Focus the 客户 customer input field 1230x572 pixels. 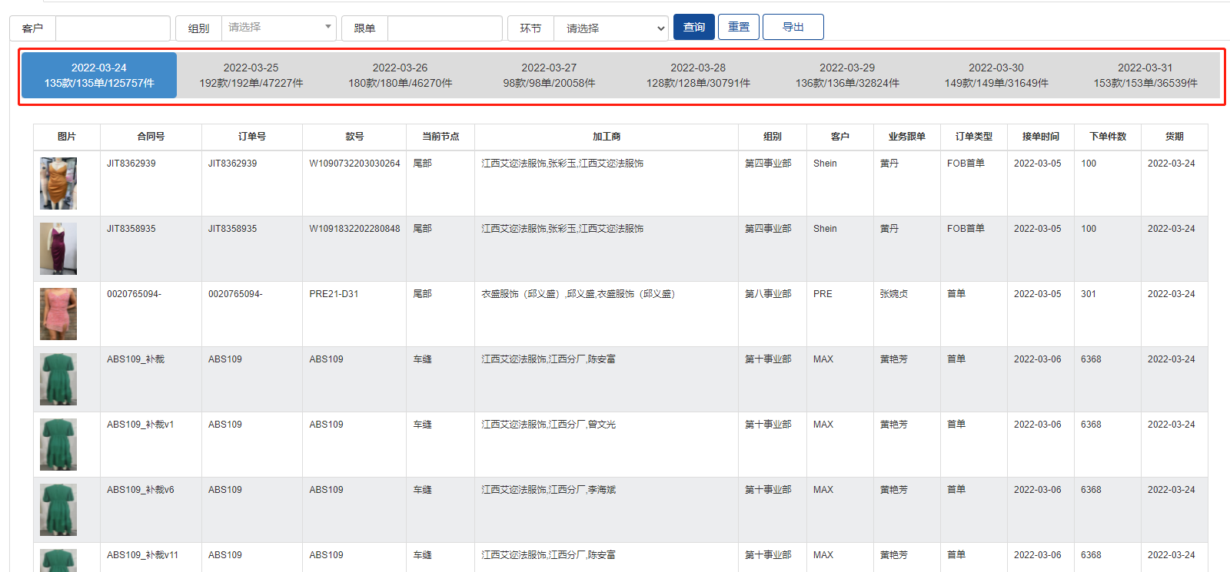coord(112,28)
